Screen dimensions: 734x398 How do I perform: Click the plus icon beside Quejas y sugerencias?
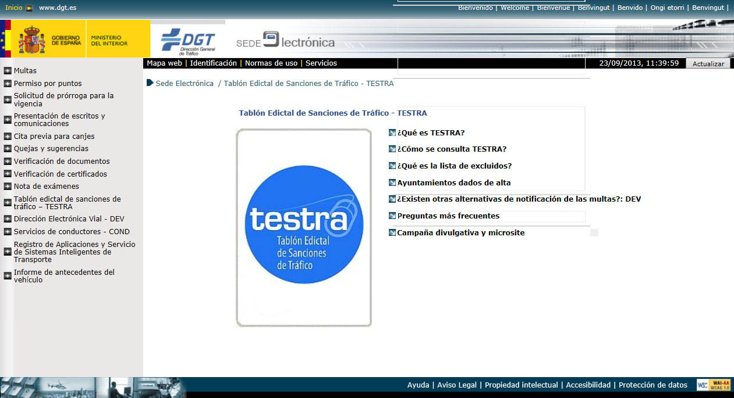[x=8, y=149]
